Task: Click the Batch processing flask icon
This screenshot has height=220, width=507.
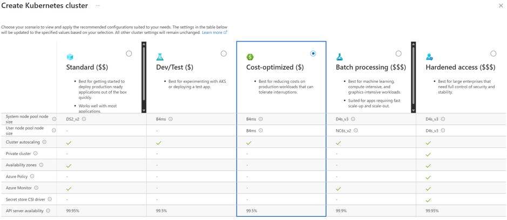Action: pyautogui.click(x=339, y=57)
